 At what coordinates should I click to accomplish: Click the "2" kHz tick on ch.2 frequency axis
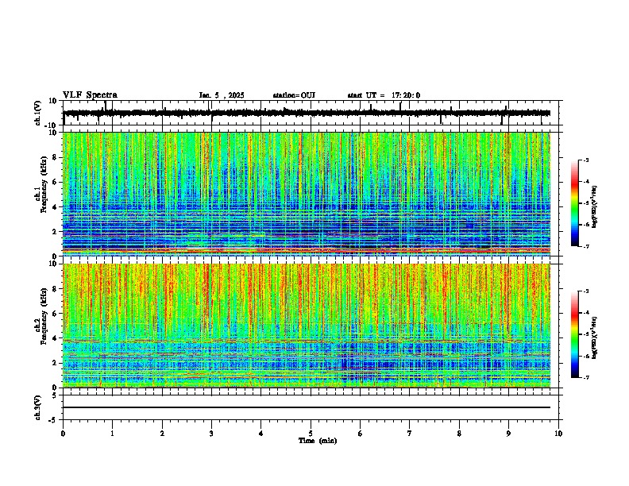[56, 363]
